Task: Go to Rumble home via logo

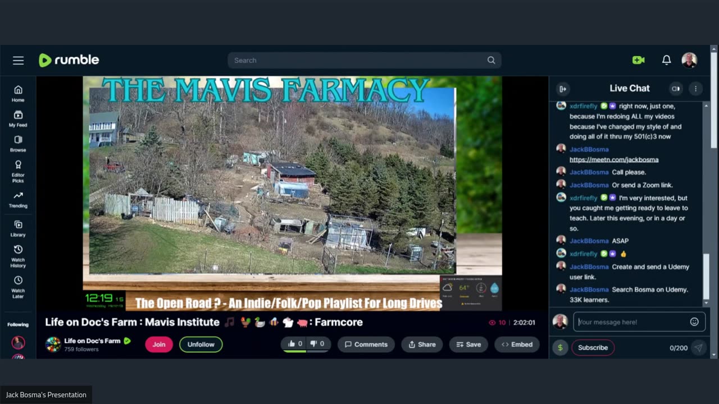Action: [69, 60]
